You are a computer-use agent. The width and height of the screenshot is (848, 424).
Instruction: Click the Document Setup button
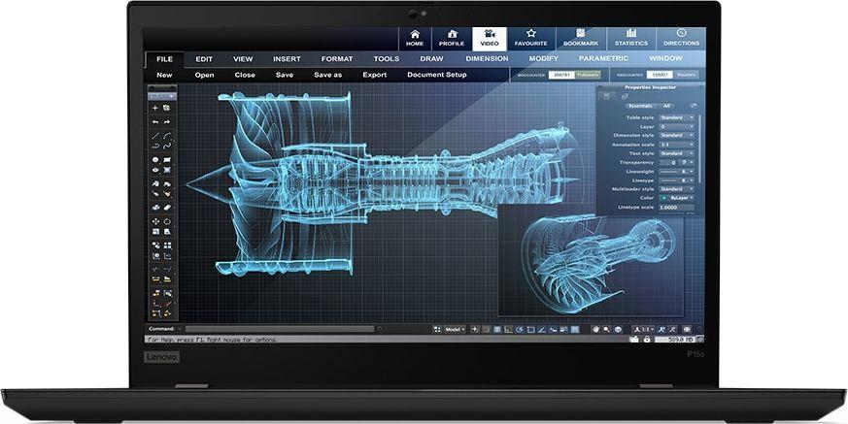(x=436, y=75)
